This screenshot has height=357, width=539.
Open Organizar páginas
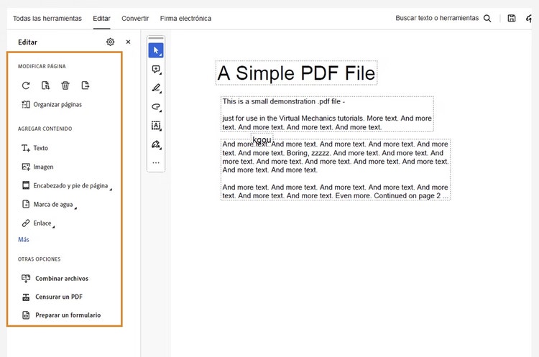[x=52, y=104]
